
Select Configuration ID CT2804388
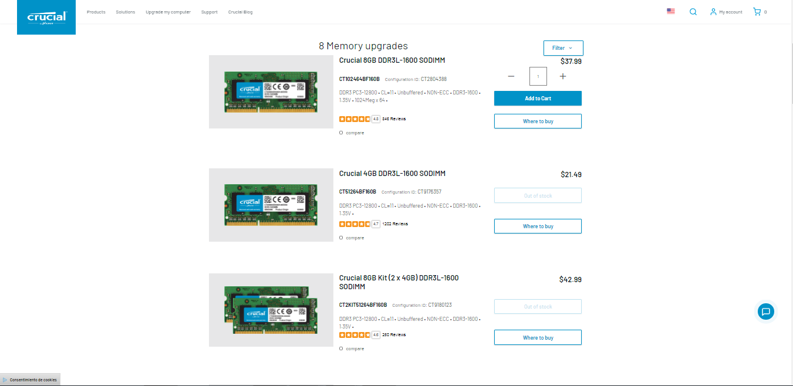(x=416, y=79)
